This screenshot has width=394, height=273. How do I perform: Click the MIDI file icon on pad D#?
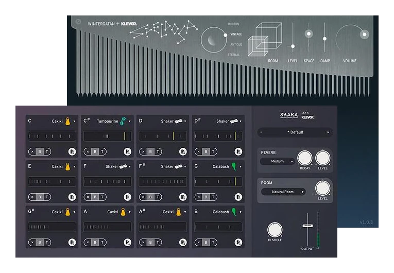238,151
